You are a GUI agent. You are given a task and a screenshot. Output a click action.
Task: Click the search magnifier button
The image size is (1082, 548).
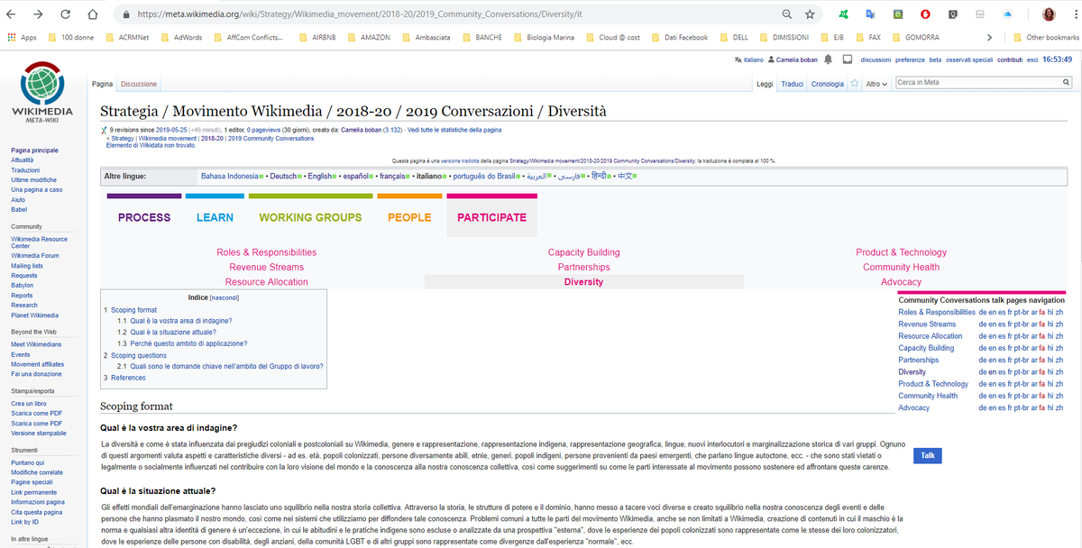tap(1067, 83)
